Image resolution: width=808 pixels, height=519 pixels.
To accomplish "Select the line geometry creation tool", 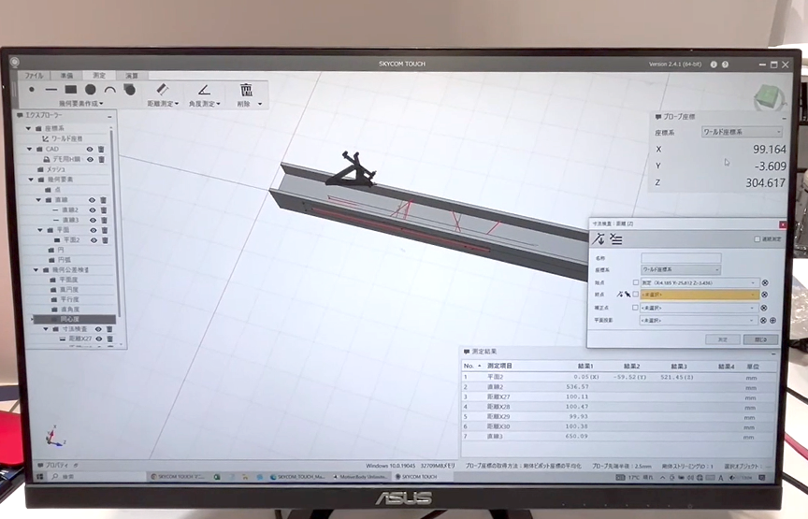I will coord(51,90).
